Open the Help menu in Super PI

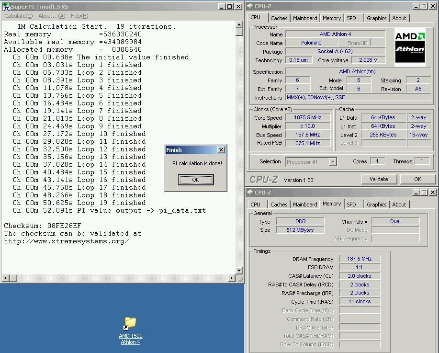click(x=79, y=16)
